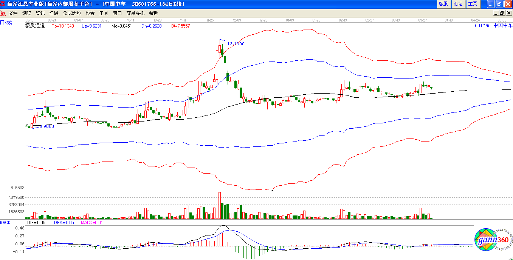Click the 6.6502 volume scale label
Image resolution: width=513 pixels, height=260 pixels.
[x=17, y=188]
